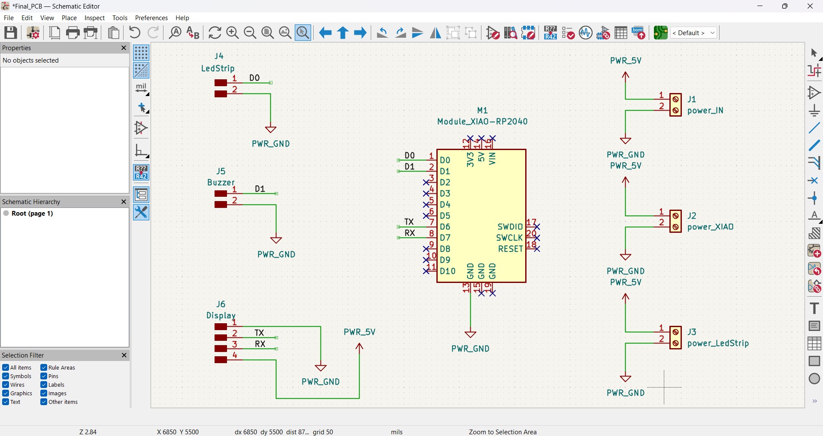Viewport: 823px width, 436px height.
Task: Choose the Add Wire tool
Action: pos(814,128)
